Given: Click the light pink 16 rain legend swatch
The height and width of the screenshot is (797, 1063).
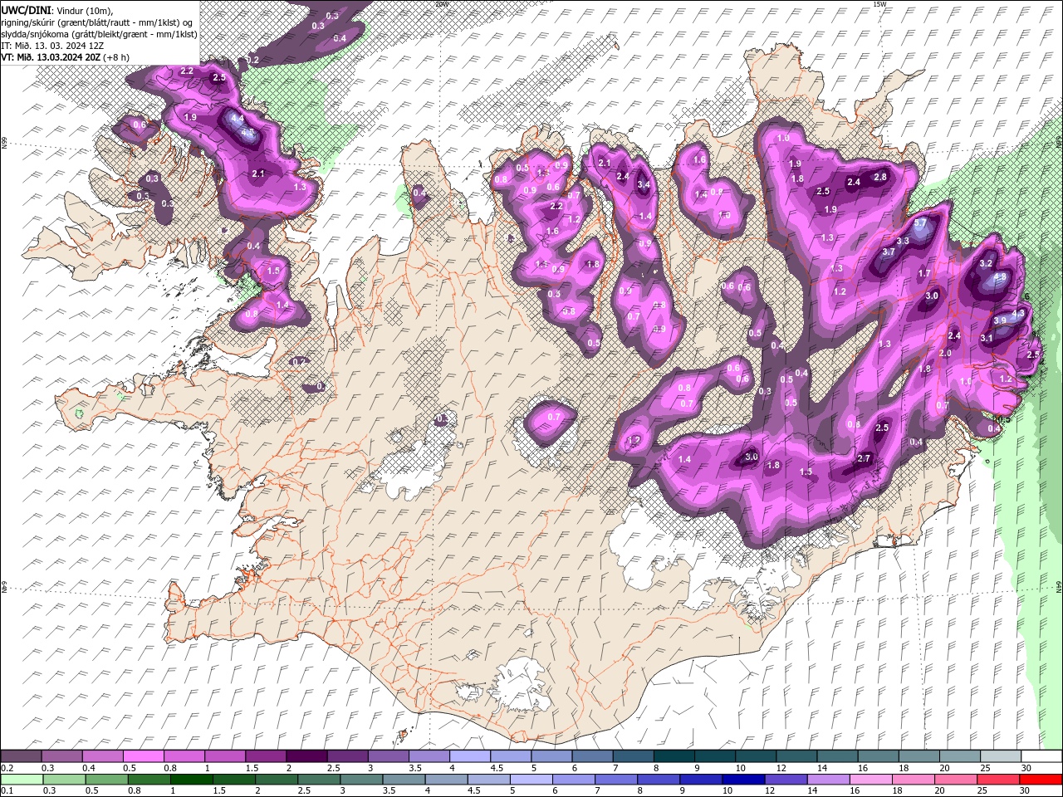Looking at the screenshot, I should 870,780.
